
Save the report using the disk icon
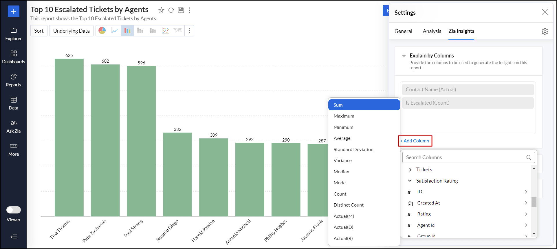pyautogui.click(x=181, y=10)
